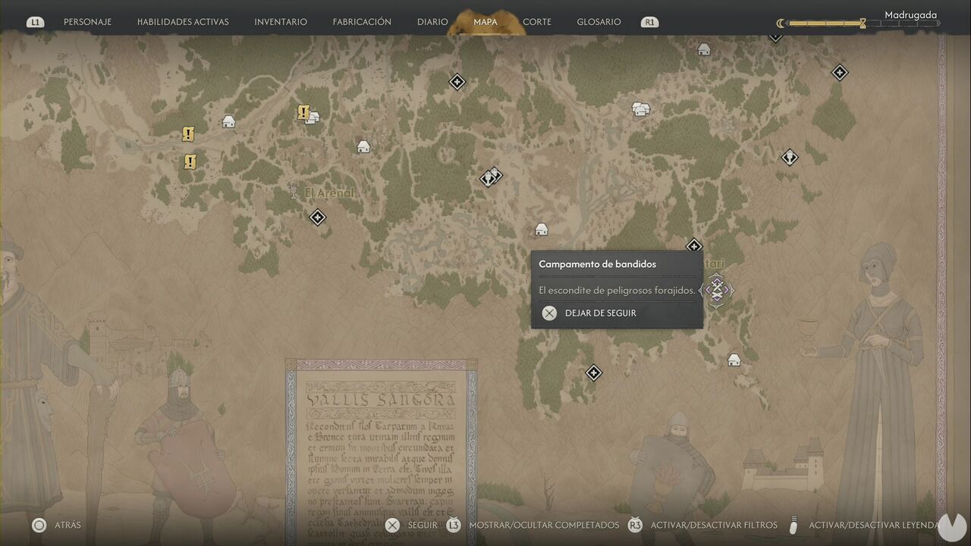Toggle MOSTRAR/OCULTAR COMPLETADOS
This screenshot has height=546, width=971.
tap(533, 525)
